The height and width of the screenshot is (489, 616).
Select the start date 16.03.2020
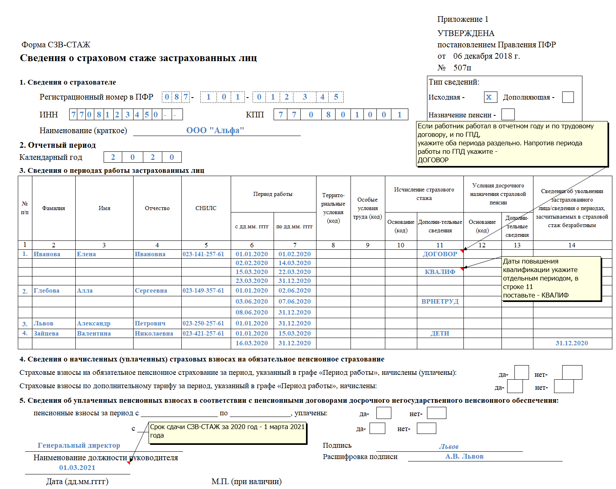tap(252, 343)
